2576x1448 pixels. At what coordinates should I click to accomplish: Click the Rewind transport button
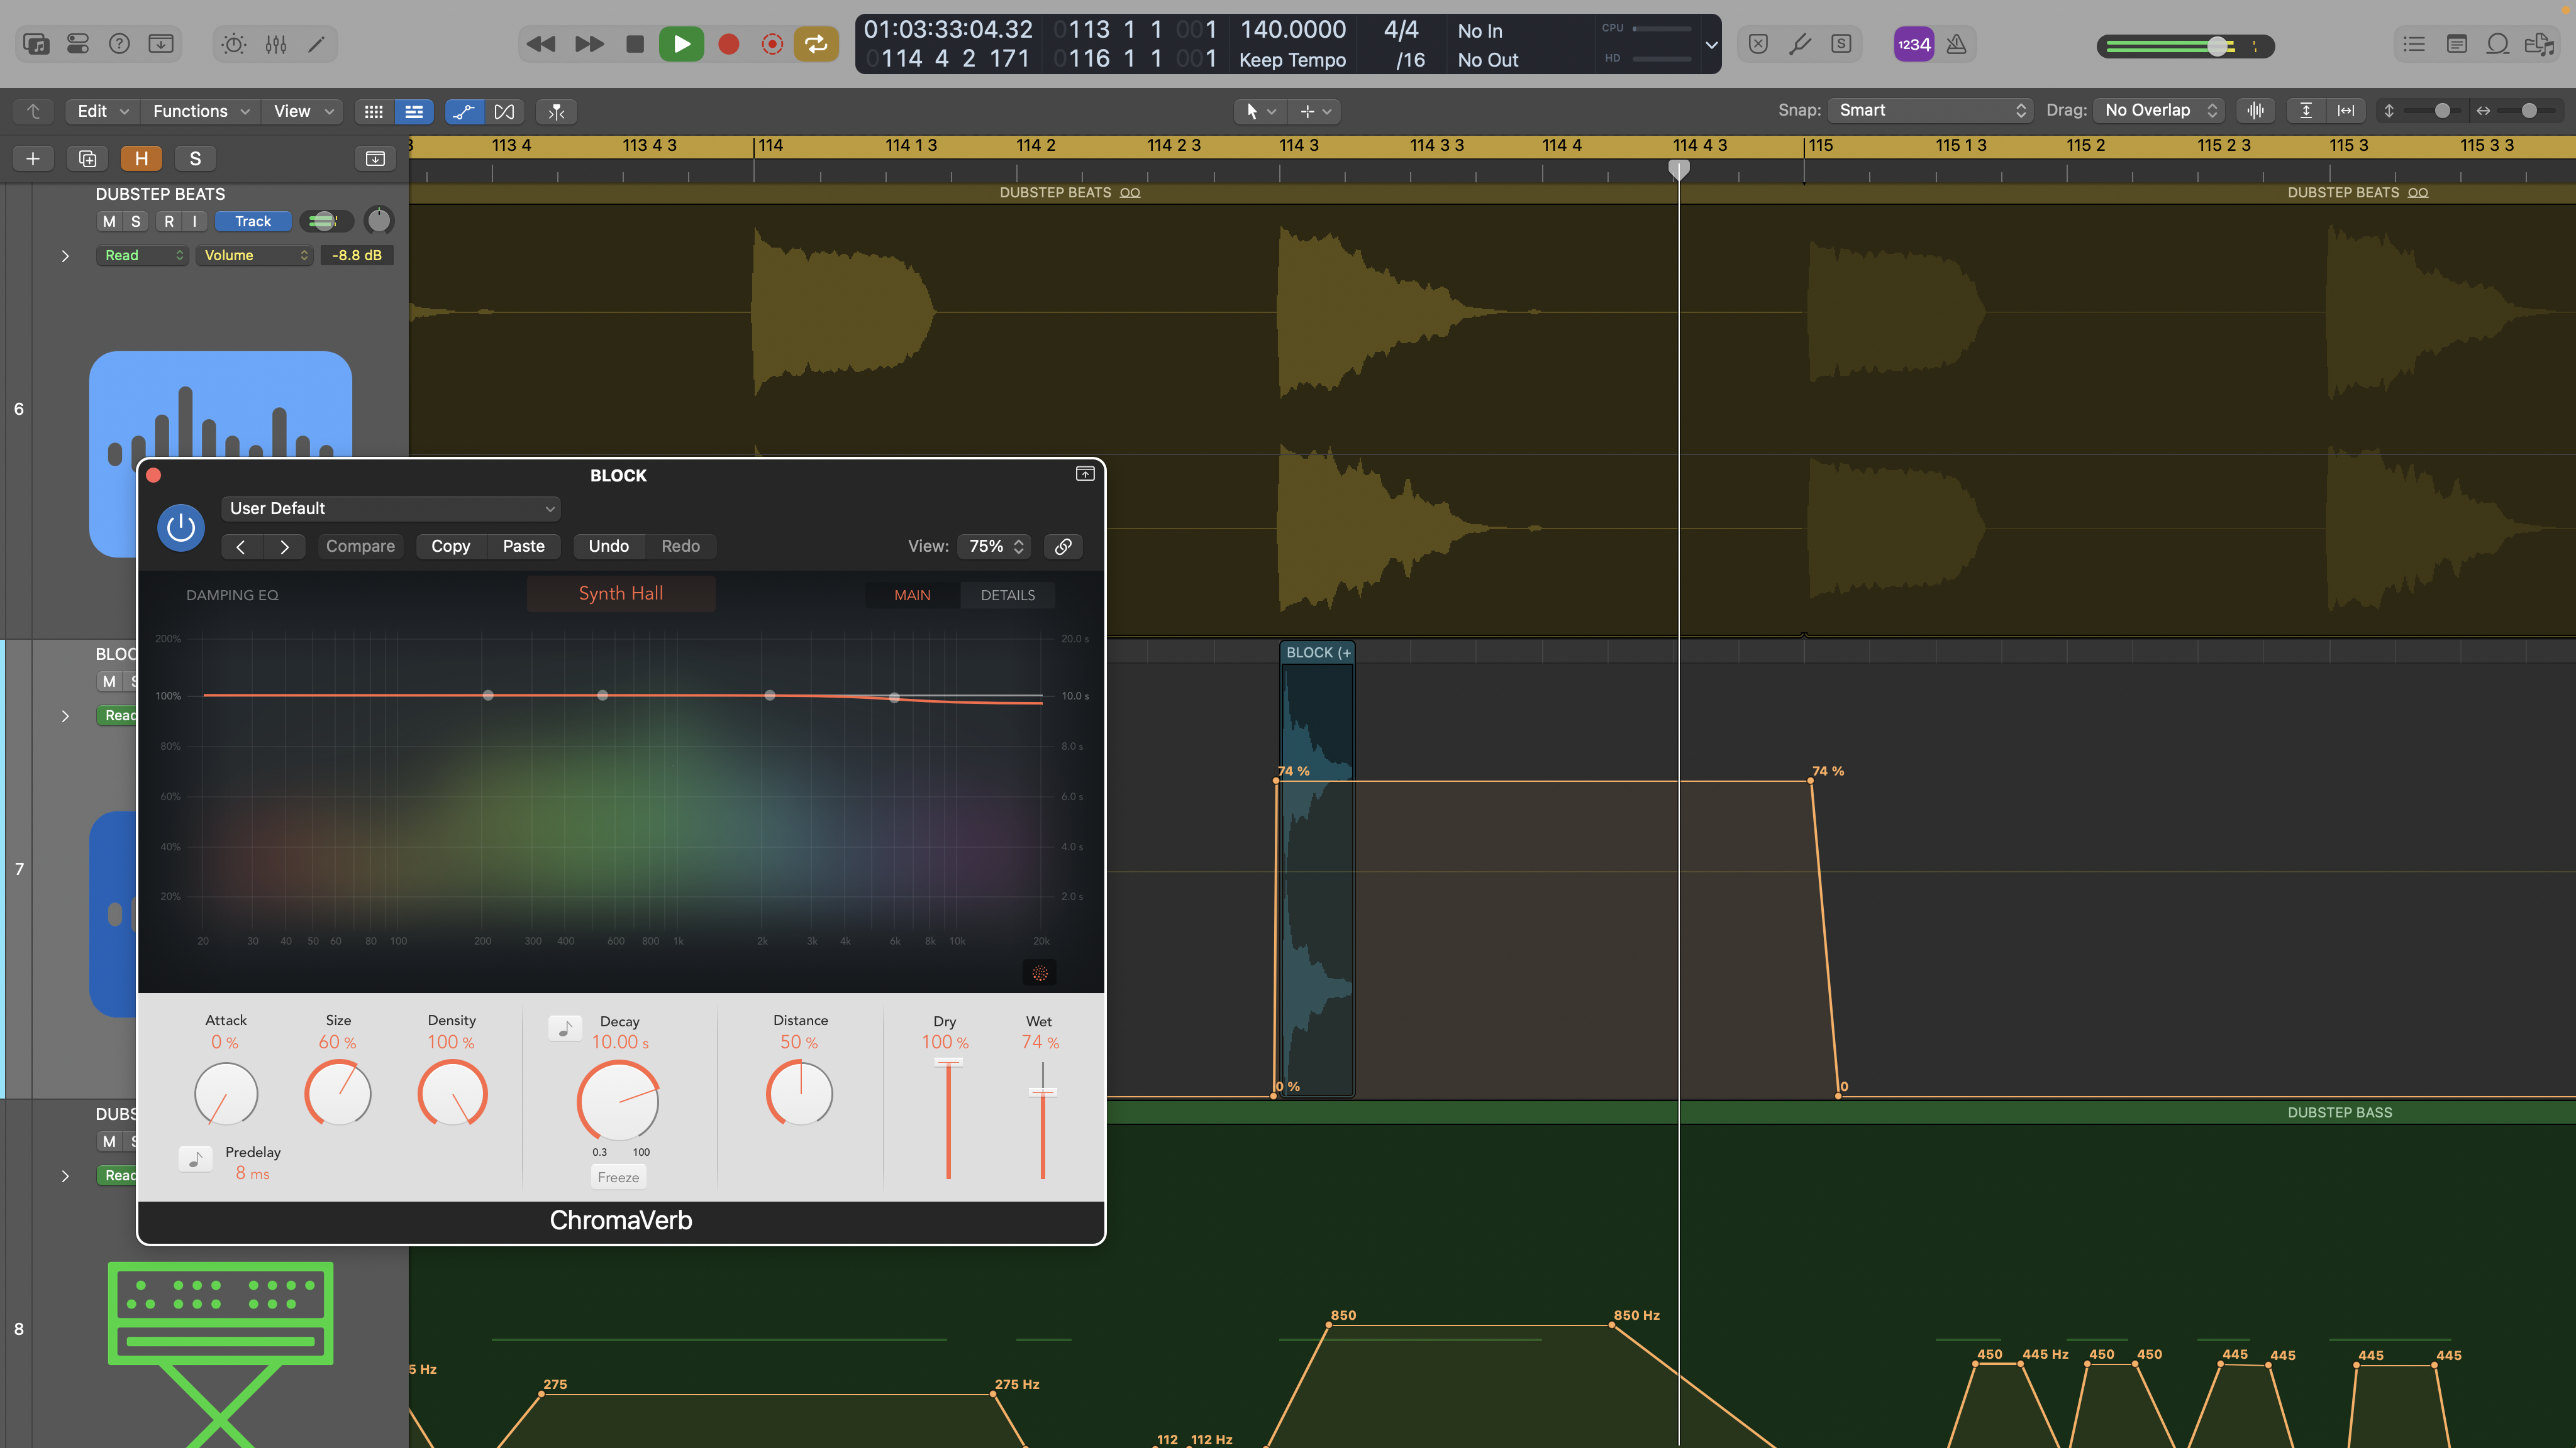(540, 44)
